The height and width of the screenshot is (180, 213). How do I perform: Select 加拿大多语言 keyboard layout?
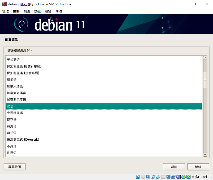coord(104,93)
